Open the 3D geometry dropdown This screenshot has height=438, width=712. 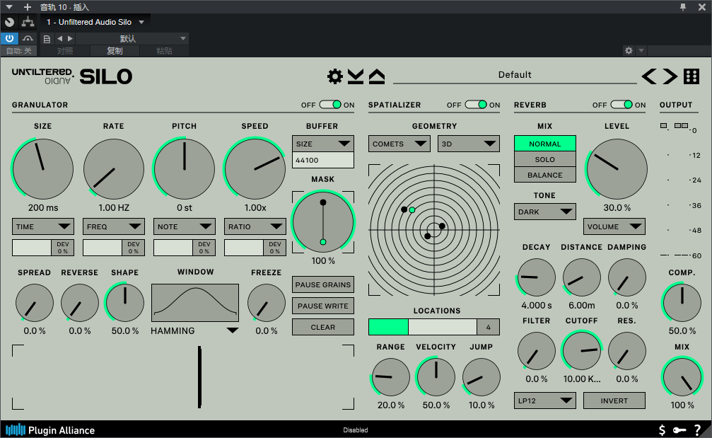[469, 144]
